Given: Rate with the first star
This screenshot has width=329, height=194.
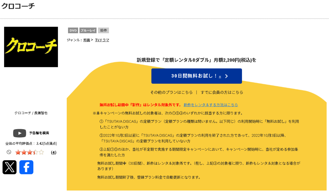Looking at the screenshot, I should (18, 152).
